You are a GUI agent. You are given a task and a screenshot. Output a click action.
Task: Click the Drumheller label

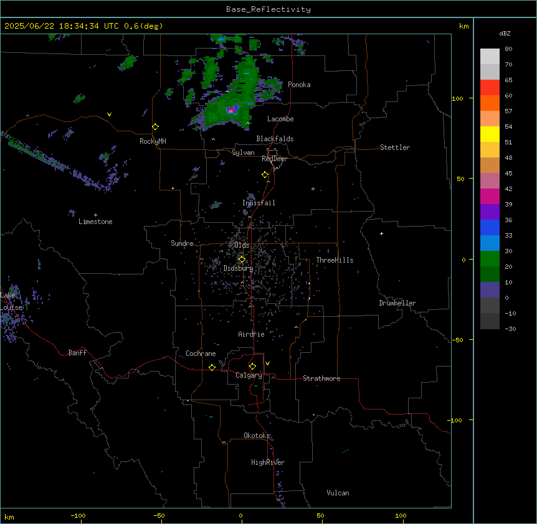[397, 303]
